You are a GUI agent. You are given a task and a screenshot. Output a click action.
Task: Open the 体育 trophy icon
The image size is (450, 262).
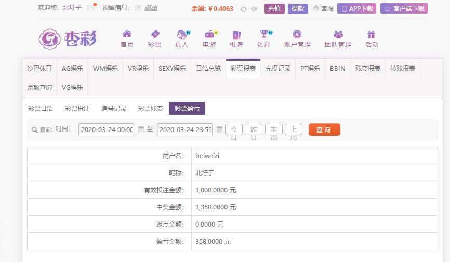tap(264, 34)
